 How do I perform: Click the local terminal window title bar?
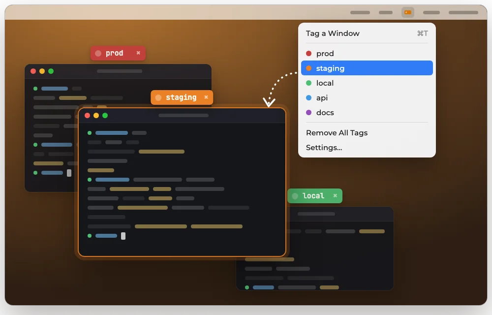[340, 214]
